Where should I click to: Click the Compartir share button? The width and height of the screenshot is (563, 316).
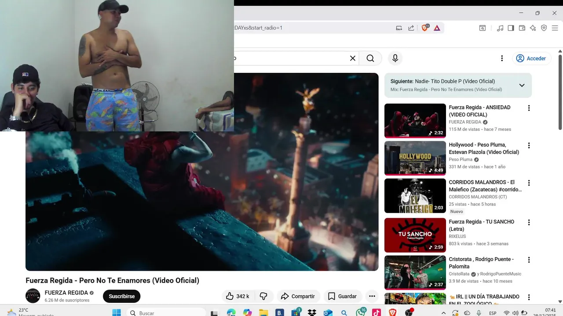298,296
